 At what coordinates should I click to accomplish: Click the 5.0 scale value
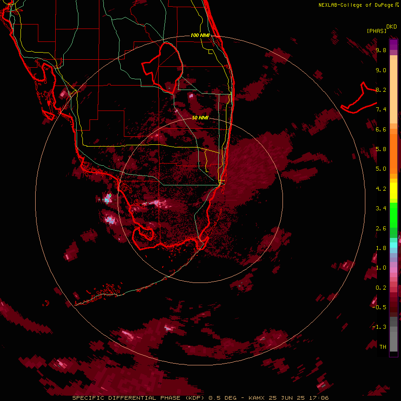(x=381, y=169)
